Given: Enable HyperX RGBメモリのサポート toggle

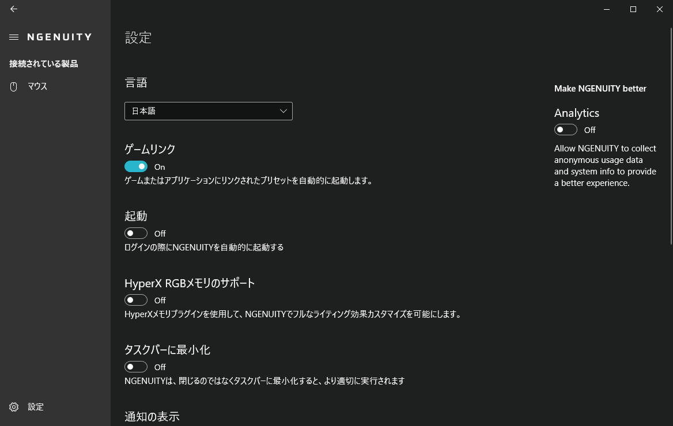Looking at the screenshot, I should (x=136, y=301).
